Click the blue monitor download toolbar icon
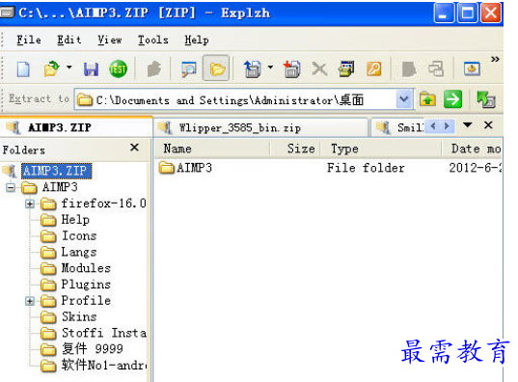Image resolution: width=518 pixels, height=382 pixels. (472, 69)
